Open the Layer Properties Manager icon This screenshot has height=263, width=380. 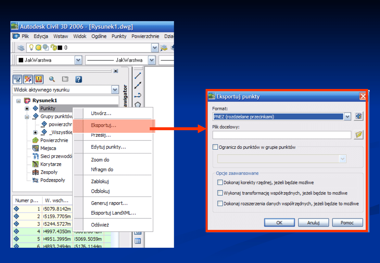click(x=21, y=48)
